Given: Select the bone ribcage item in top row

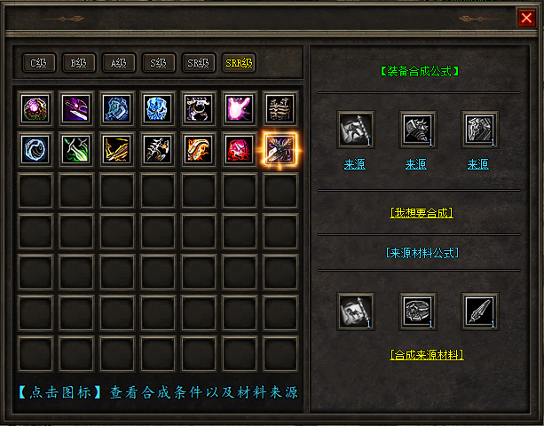Looking at the screenshot, I should click(x=280, y=109).
